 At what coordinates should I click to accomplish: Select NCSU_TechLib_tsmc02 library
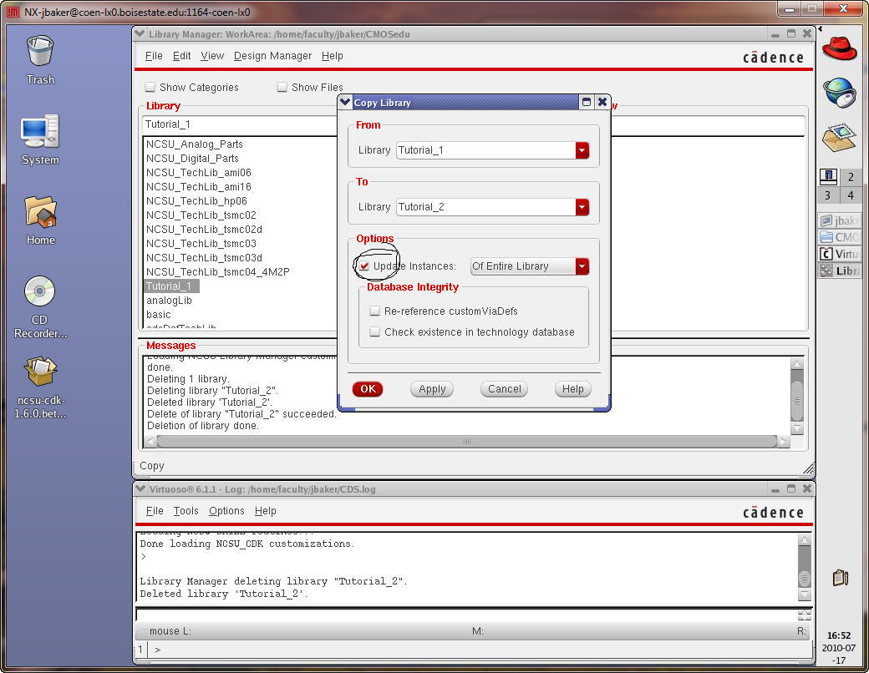[201, 215]
